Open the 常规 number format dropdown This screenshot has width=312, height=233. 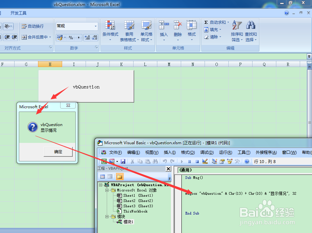coord(96,26)
